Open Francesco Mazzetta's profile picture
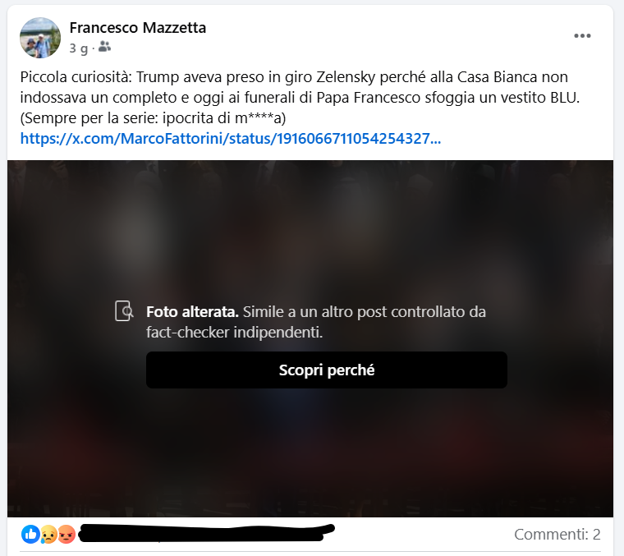Image resolution: width=624 pixels, height=556 pixels. pyautogui.click(x=40, y=38)
